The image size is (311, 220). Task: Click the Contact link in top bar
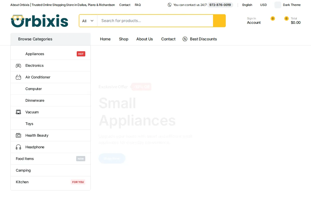tap(125, 5)
